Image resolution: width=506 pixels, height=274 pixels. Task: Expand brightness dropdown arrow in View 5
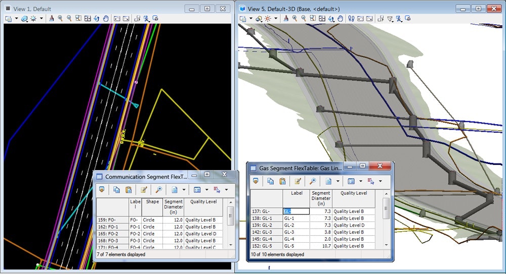pos(276,18)
